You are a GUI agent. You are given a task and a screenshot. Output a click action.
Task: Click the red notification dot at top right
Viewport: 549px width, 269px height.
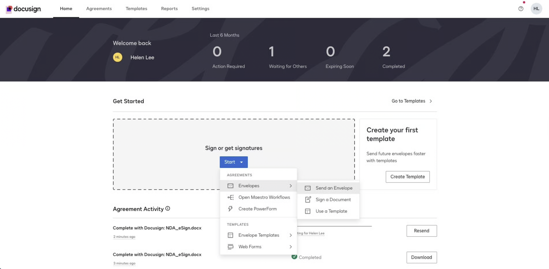(524, 2)
